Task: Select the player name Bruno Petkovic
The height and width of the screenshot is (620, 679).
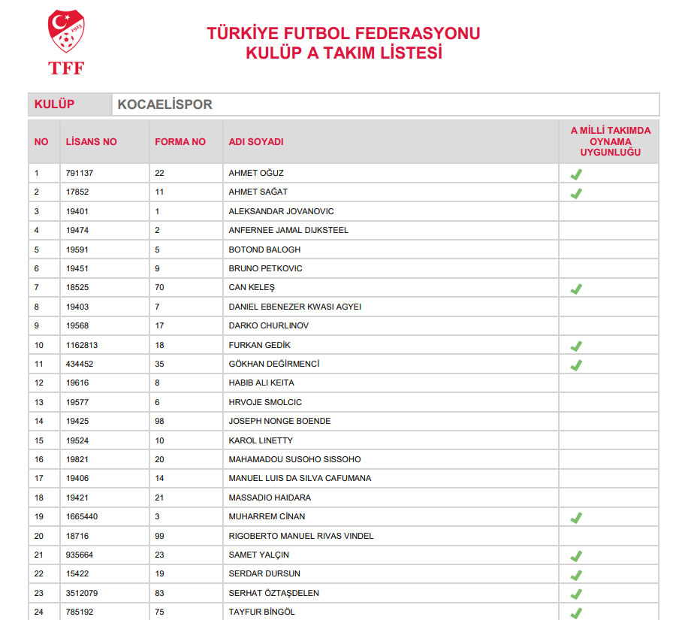Action: pos(265,268)
